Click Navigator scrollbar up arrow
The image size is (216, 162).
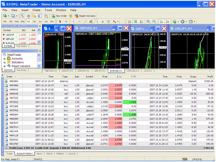click(x=39, y=55)
